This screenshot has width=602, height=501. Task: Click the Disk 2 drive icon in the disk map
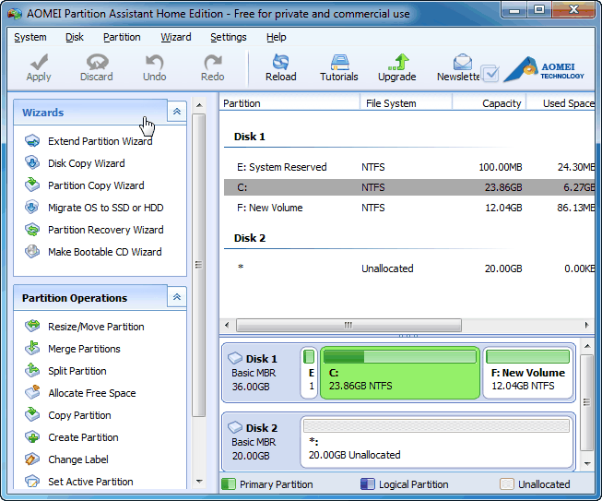click(x=235, y=427)
